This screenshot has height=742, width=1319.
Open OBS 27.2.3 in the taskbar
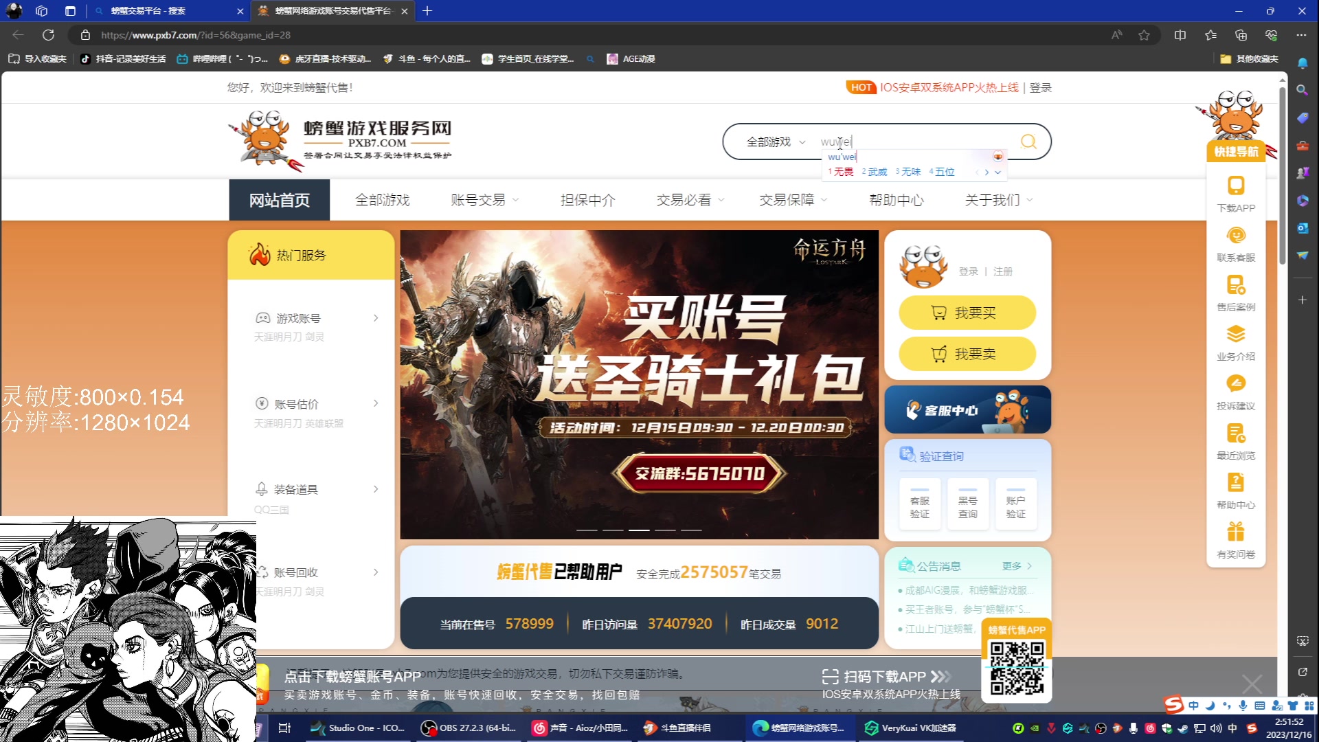click(469, 728)
